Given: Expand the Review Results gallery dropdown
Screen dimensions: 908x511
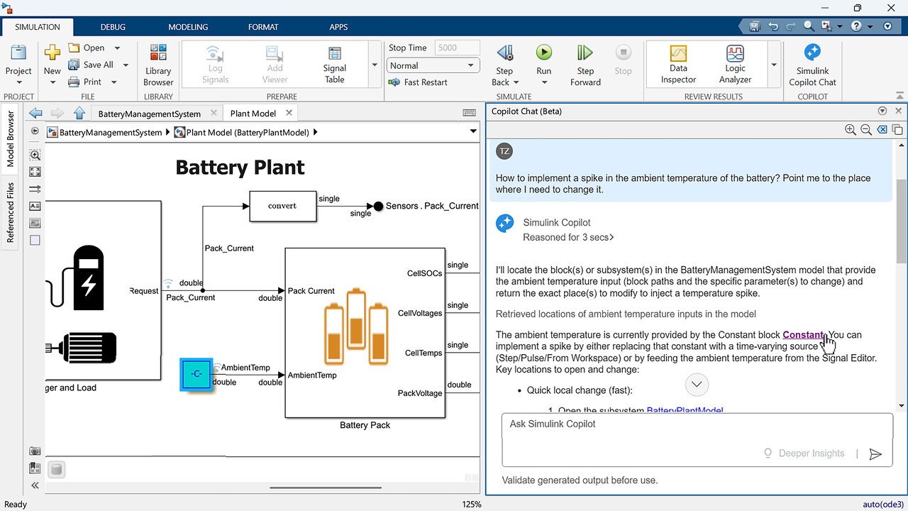Looking at the screenshot, I should [x=774, y=65].
